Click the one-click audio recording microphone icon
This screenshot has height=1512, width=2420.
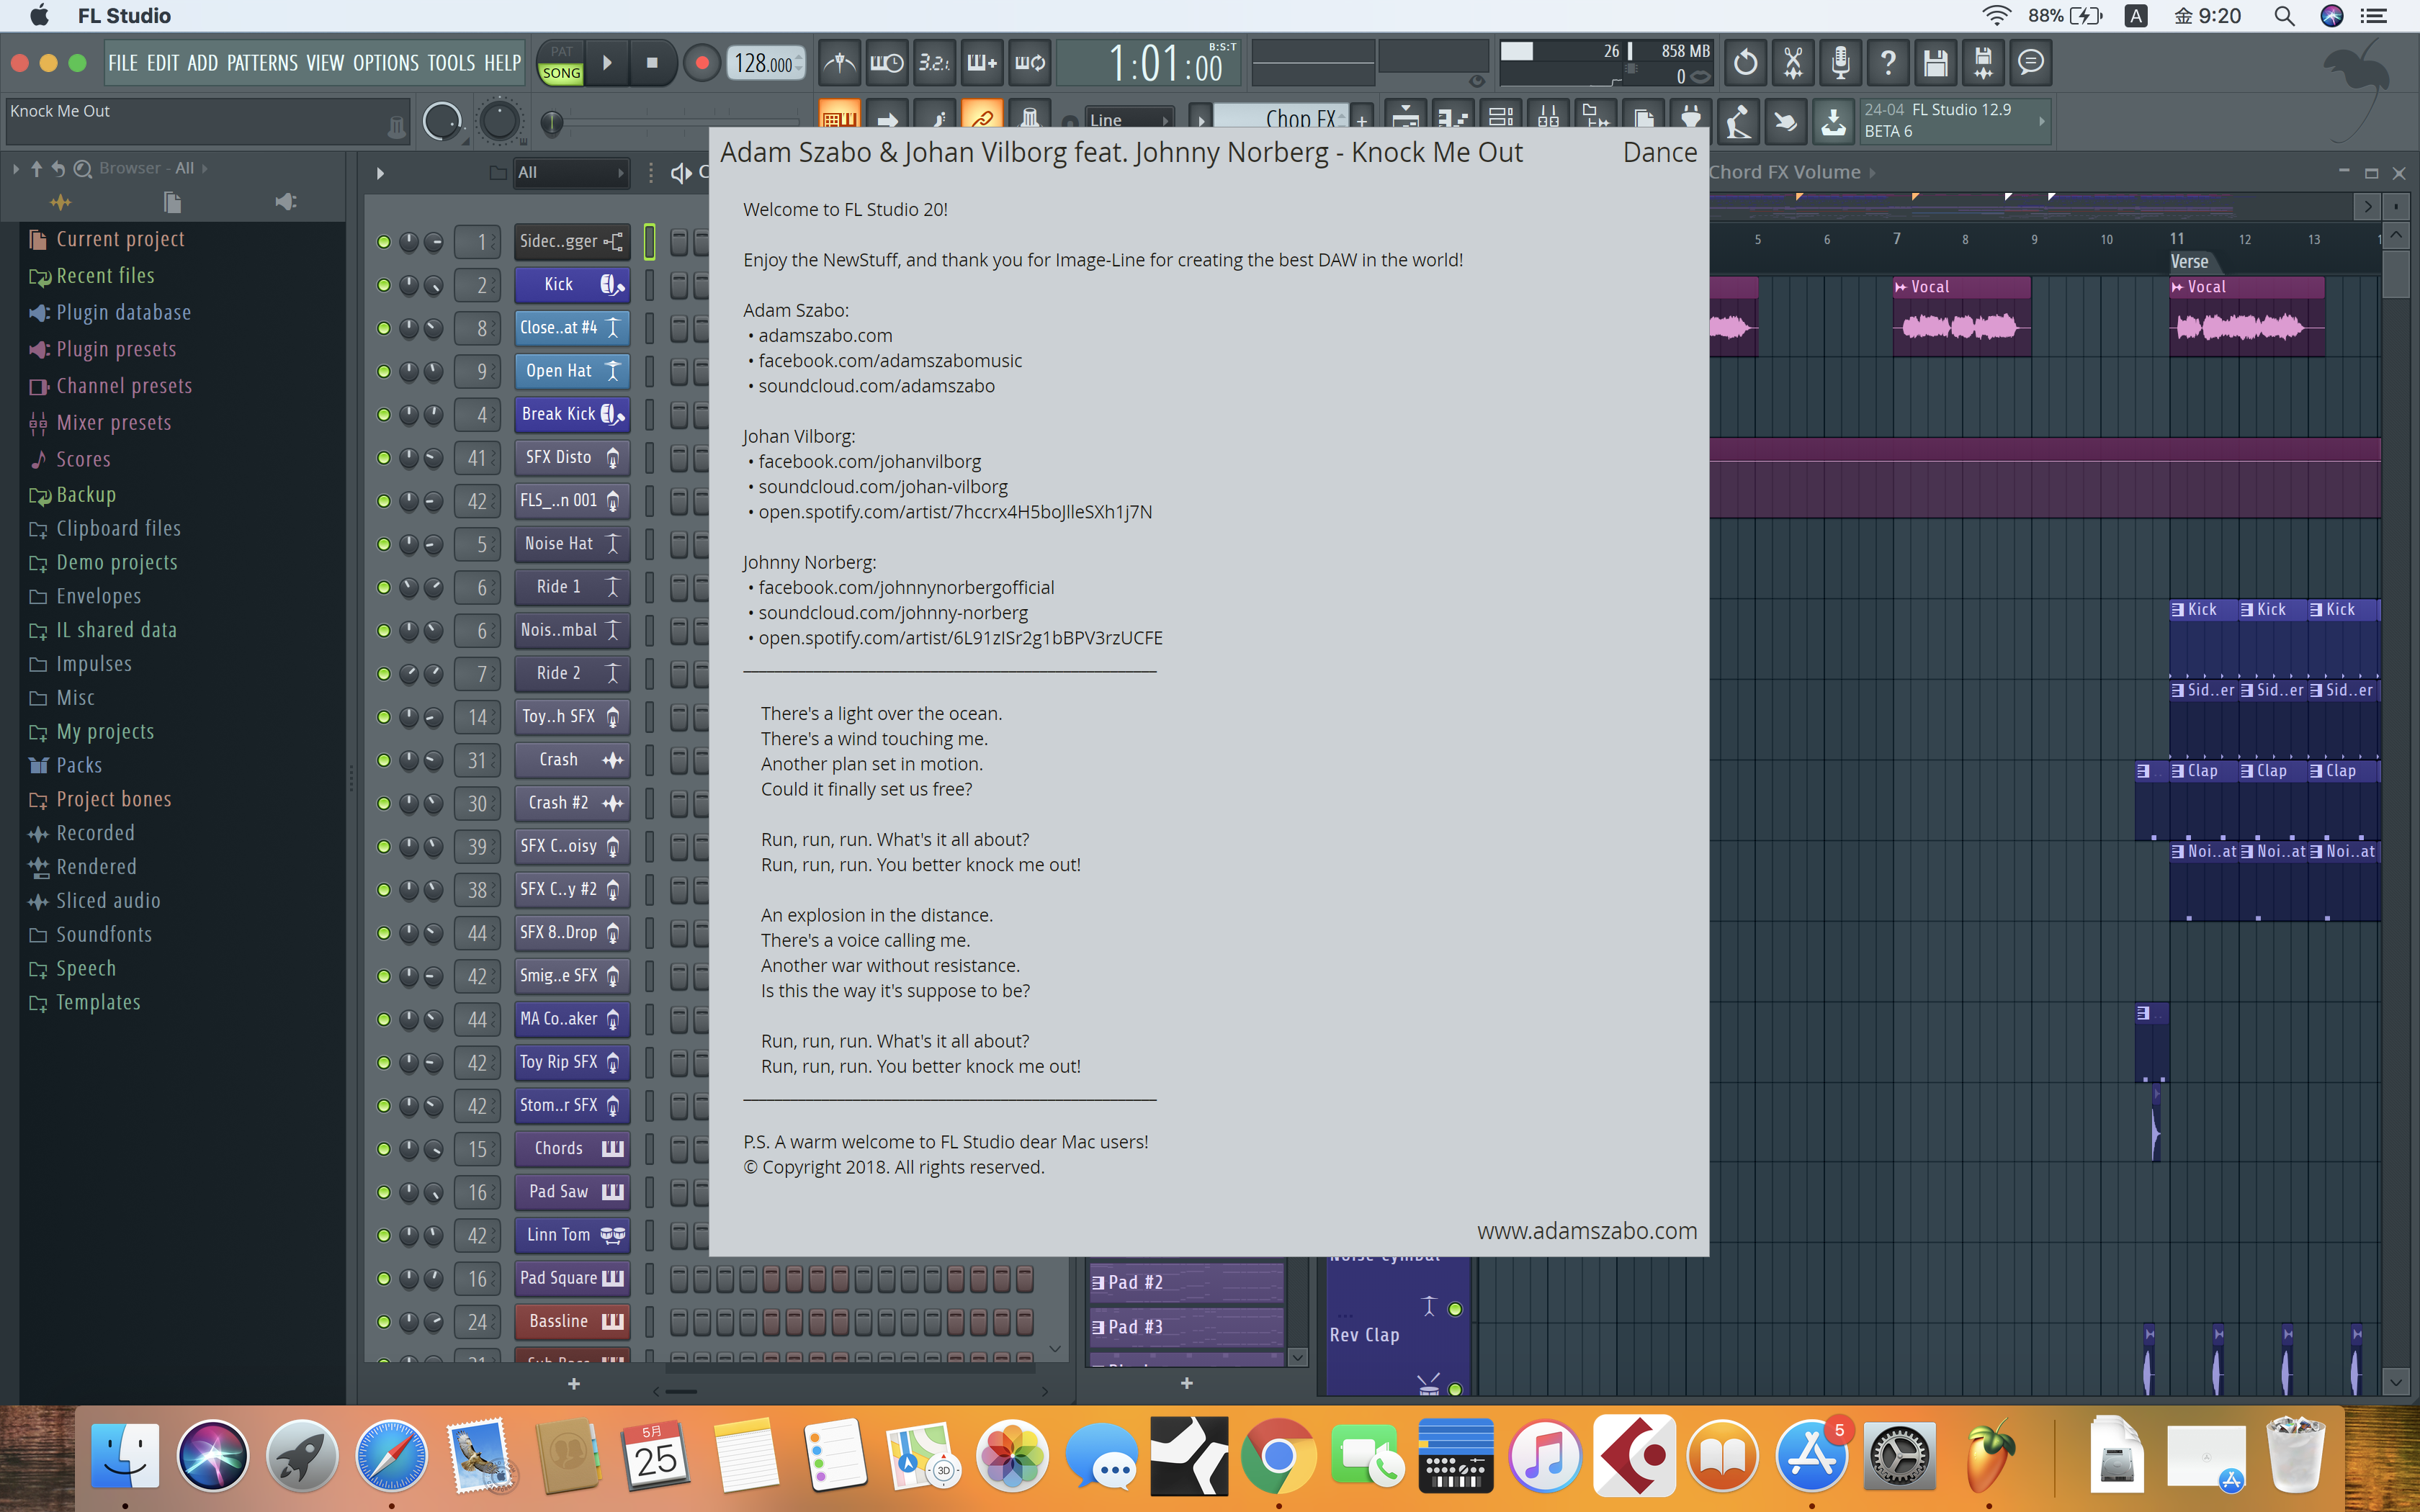[1840, 63]
